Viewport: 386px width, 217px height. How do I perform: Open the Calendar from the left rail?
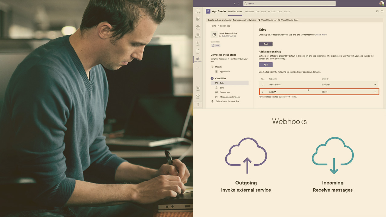[x=198, y=35]
